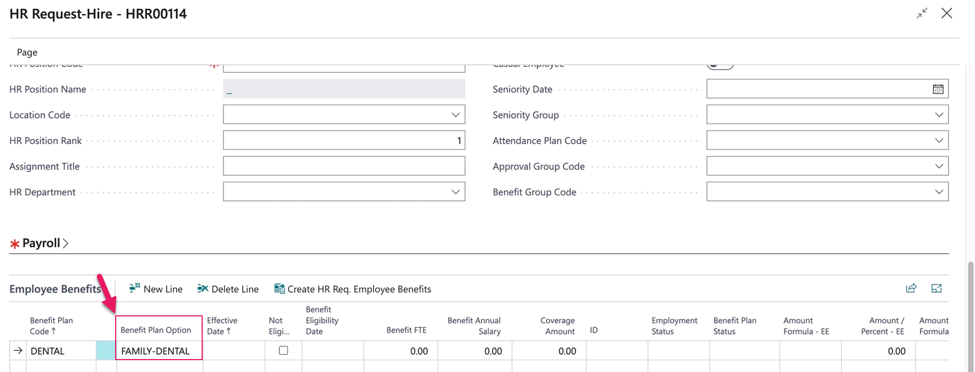Screen dimensions: 975x372
Task: Open the Seniority Group dropdown
Action: [939, 115]
